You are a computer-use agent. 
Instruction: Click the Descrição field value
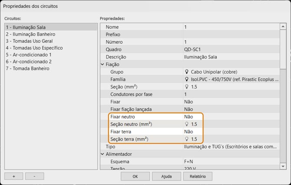230,57
